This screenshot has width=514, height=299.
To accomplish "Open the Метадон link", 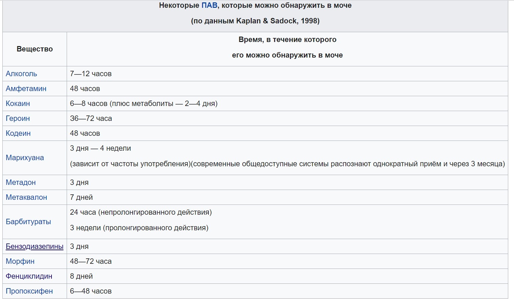I will coord(21,183).
